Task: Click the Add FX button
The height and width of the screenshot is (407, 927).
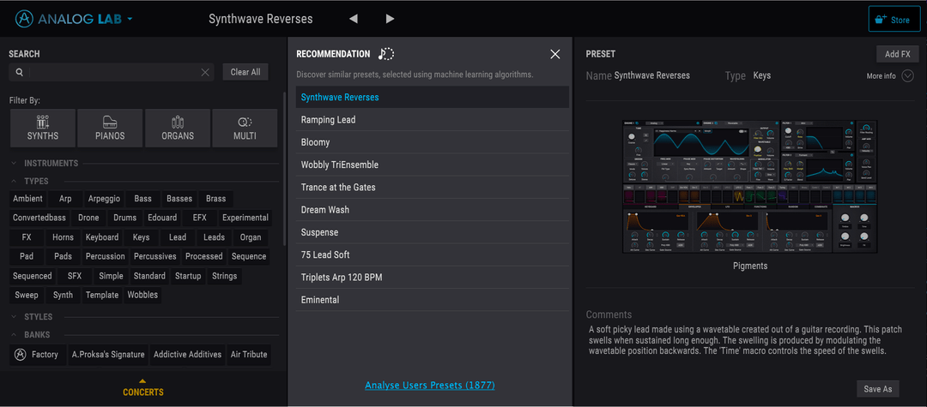Action: 898,54
